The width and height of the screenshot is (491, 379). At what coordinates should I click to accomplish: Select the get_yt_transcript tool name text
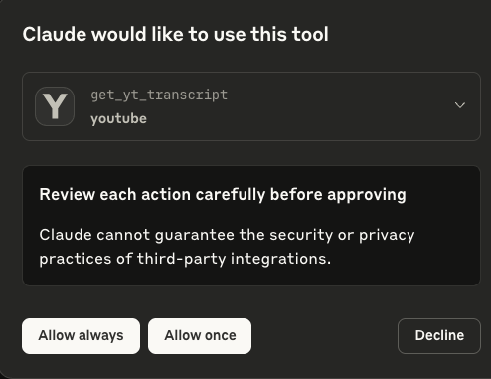pos(159,95)
